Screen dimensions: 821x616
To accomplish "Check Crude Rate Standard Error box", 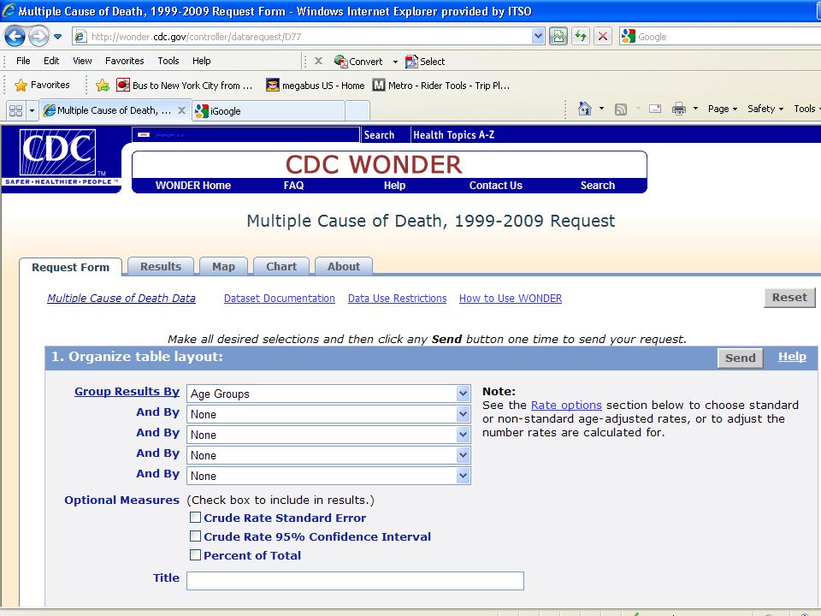I will (195, 518).
